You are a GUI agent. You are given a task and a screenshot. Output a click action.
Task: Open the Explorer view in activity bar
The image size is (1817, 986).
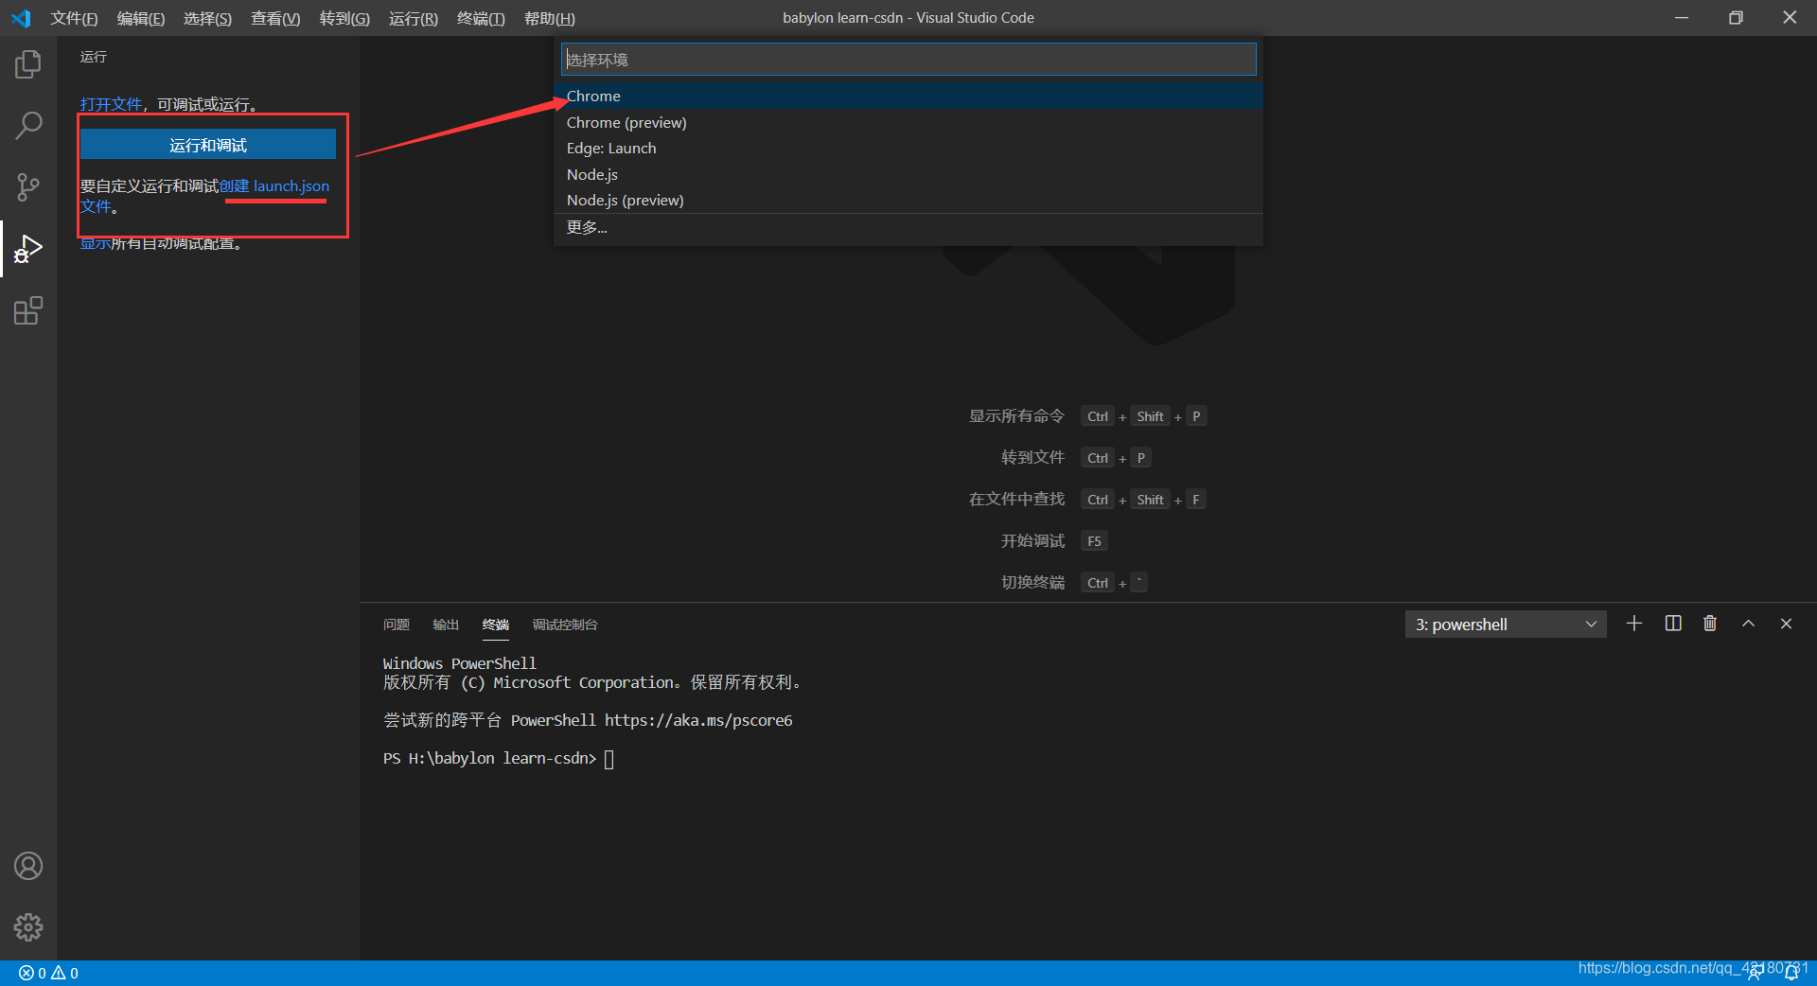pos(28,64)
